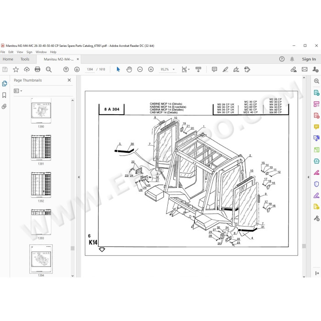Select the Manitou M2-M4 document tab
The height and width of the screenshot is (321, 321).
59,59
